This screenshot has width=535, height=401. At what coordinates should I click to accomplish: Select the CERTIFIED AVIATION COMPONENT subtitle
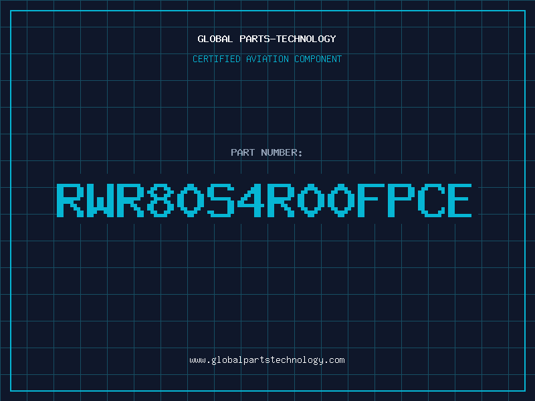pos(267,59)
